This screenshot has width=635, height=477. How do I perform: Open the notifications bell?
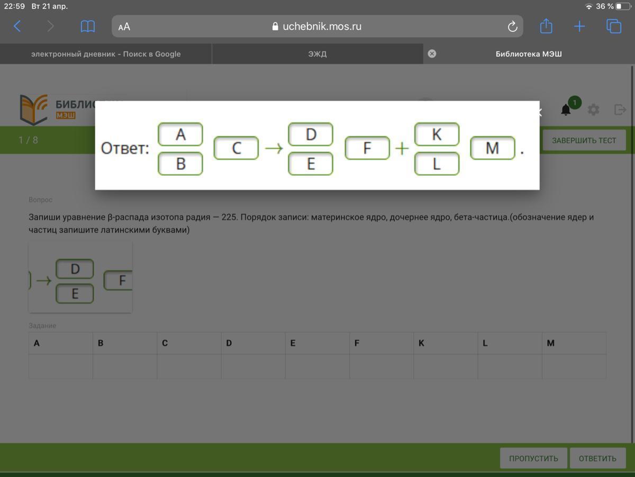point(566,110)
